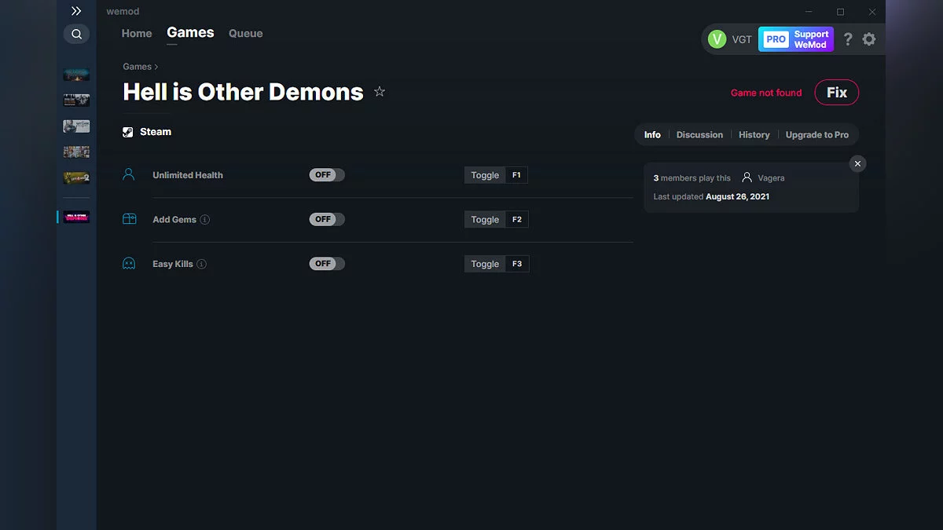943x530 pixels.
Task: Click the Toggle button for Add Gems
Action: coord(485,220)
